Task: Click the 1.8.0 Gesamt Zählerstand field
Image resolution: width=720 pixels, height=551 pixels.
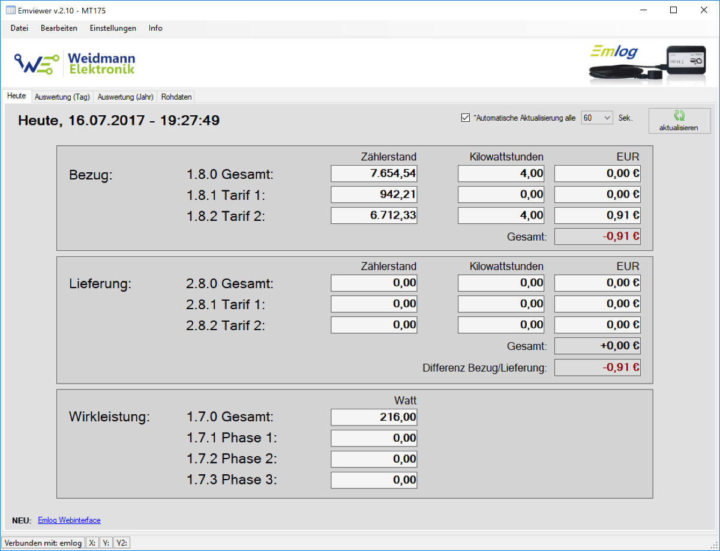Action: [x=374, y=174]
